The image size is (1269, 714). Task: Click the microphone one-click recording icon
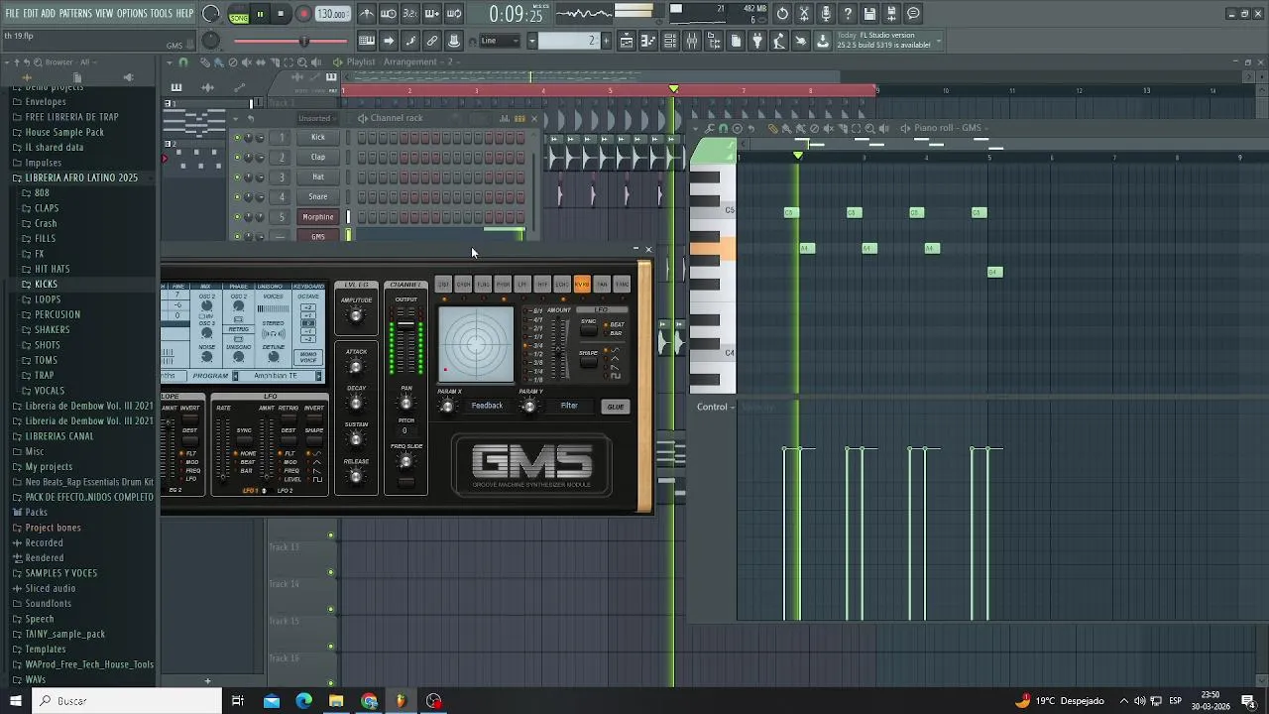click(826, 14)
